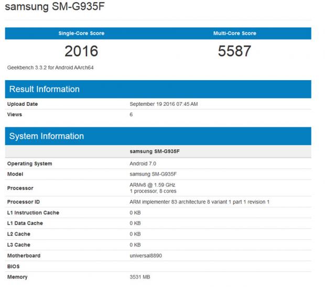This screenshot has width=325, height=287.
Task: Select the single-core score value 2016
Action: pos(81,51)
